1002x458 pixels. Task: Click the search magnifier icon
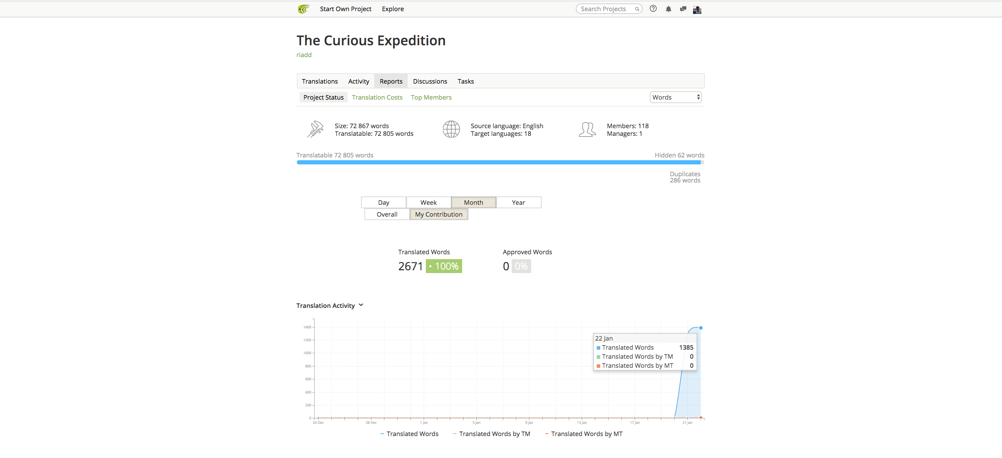pyautogui.click(x=637, y=9)
